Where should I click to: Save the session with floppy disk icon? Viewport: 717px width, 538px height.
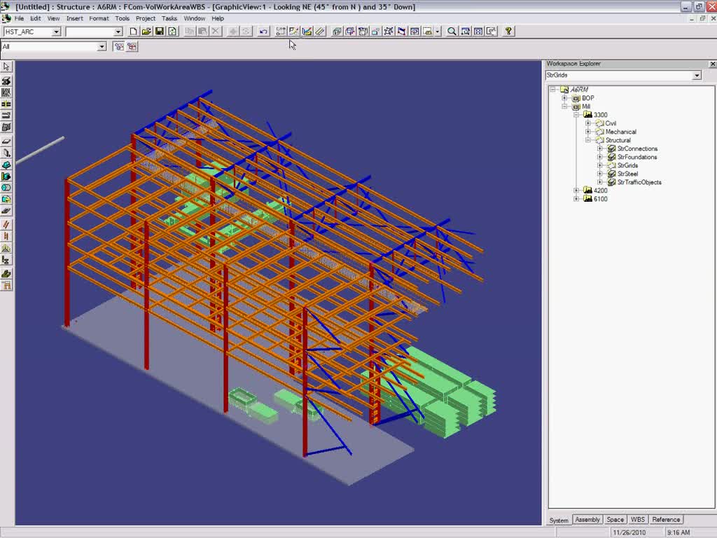coord(160,31)
